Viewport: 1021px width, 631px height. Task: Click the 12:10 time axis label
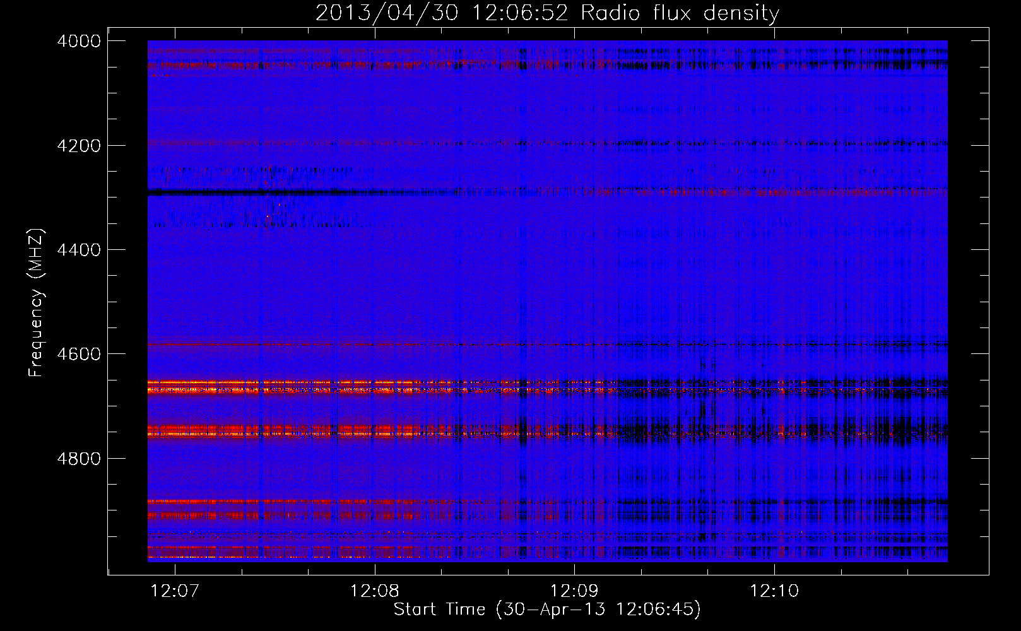click(x=774, y=591)
